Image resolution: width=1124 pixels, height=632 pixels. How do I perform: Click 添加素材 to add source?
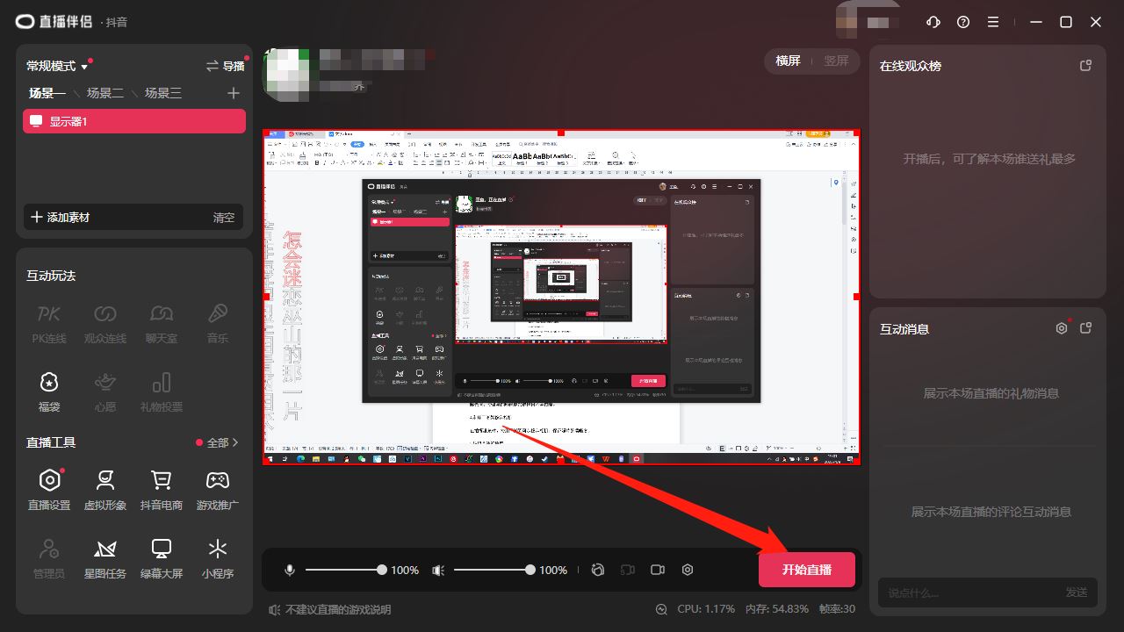point(61,217)
